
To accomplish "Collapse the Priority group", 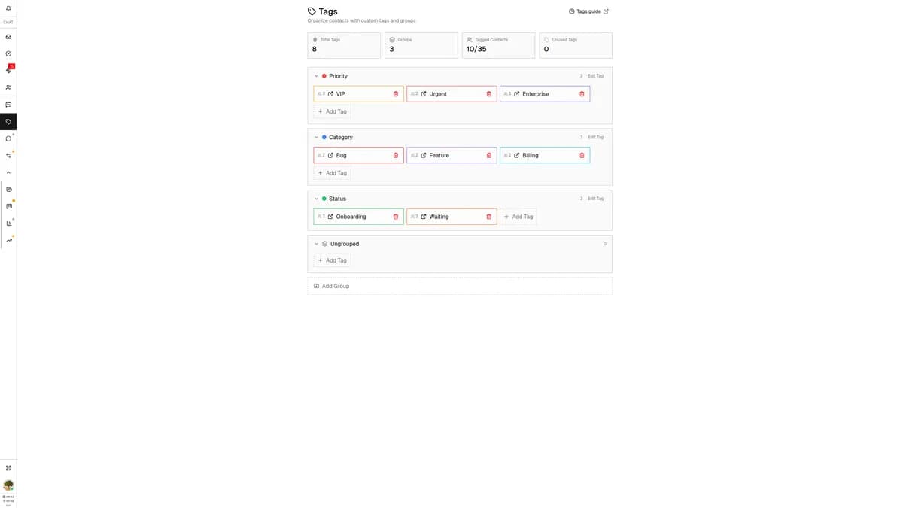I will (316, 76).
